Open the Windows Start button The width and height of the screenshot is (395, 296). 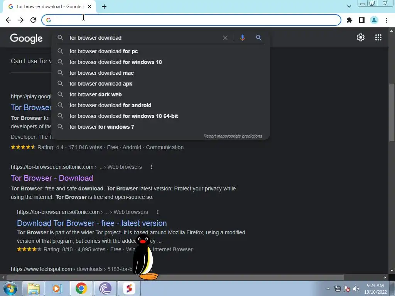[x=10, y=288]
